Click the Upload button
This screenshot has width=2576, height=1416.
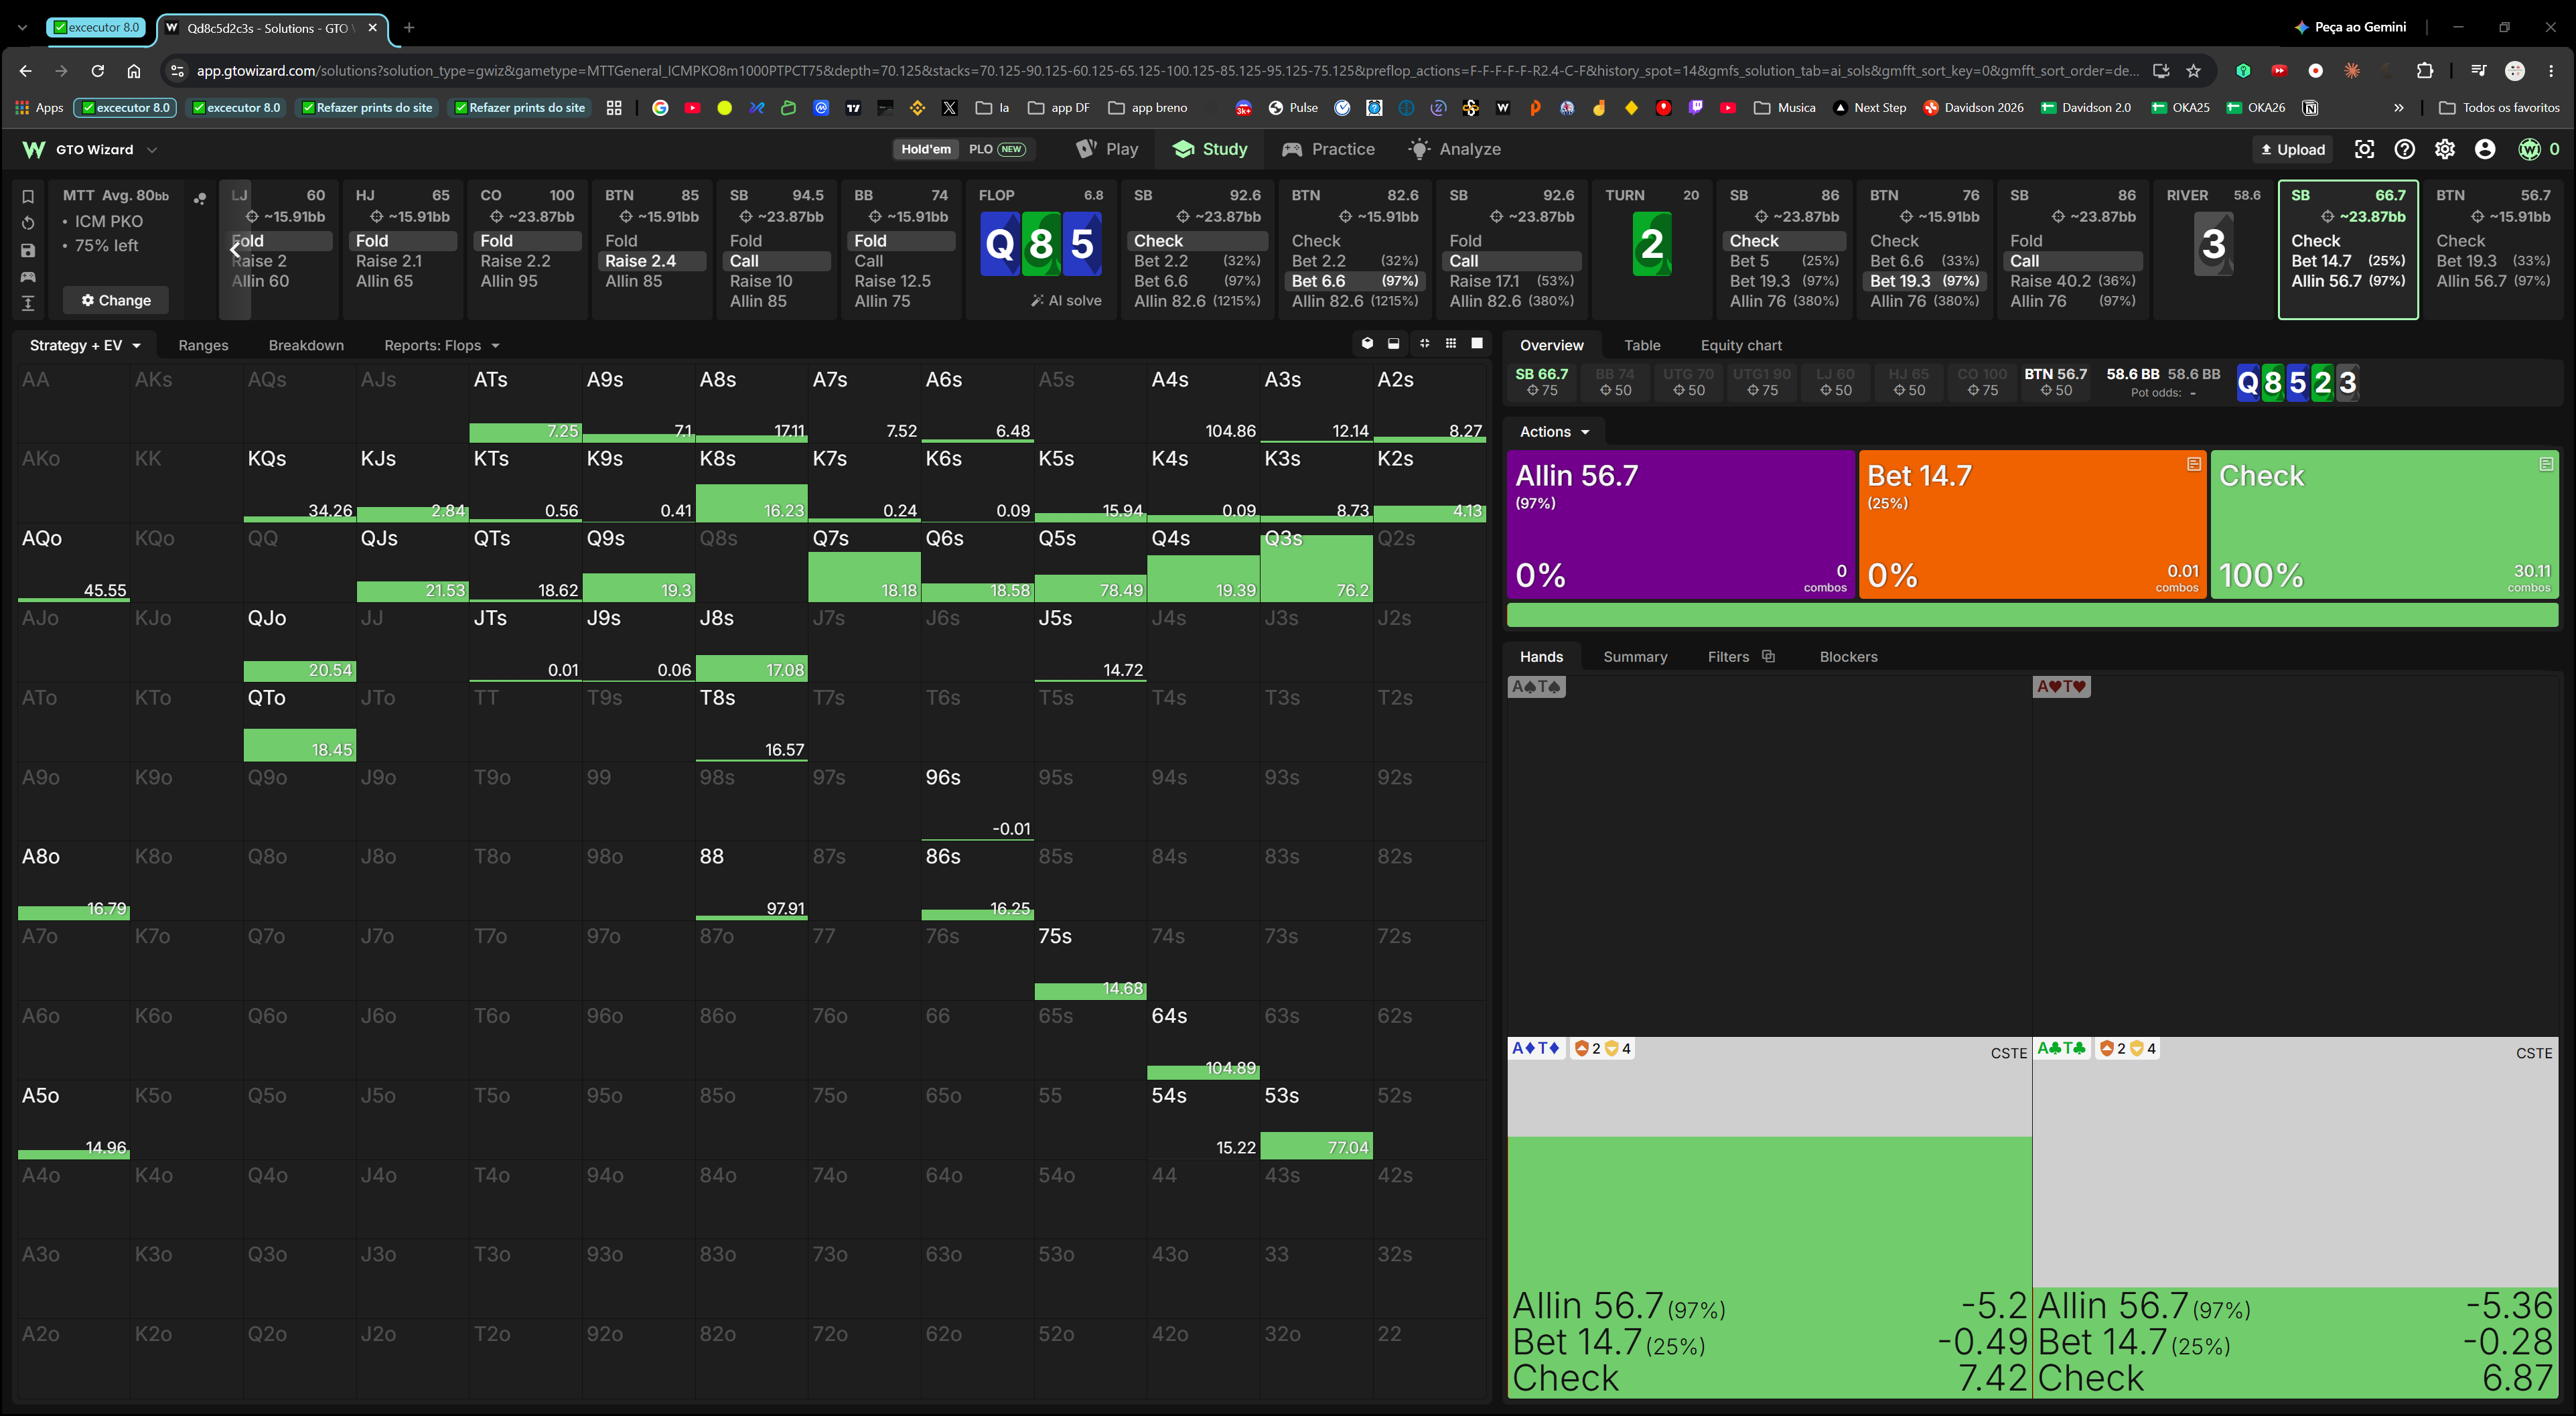click(x=2292, y=149)
